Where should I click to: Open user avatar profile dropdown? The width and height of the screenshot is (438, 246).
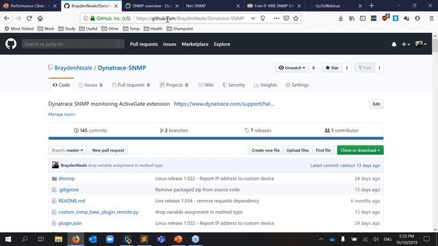[421, 44]
